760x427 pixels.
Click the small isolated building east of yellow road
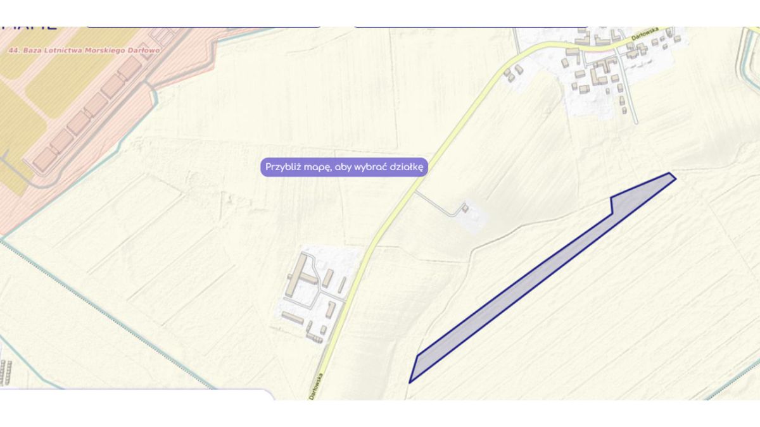click(466, 207)
